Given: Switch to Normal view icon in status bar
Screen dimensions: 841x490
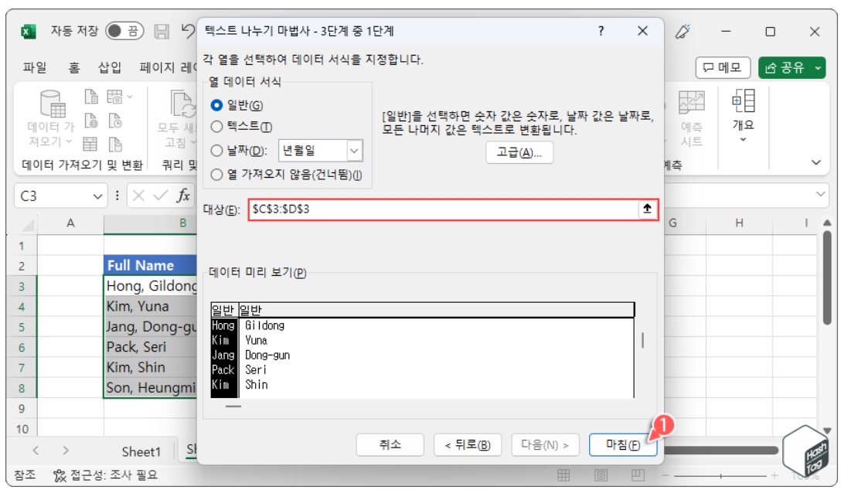Looking at the screenshot, I should pyautogui.click(x=564, y=475).
